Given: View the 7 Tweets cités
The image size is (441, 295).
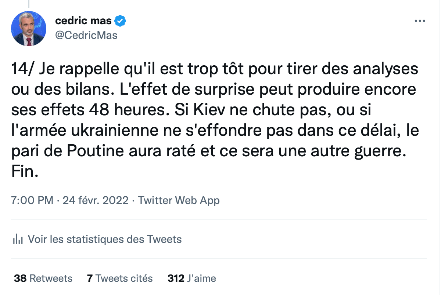Looking at the screenshot, I should (120, 278).
